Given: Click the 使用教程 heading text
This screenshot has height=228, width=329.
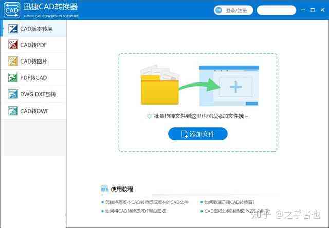Looking at the screenshot, I should coord(122,189).
